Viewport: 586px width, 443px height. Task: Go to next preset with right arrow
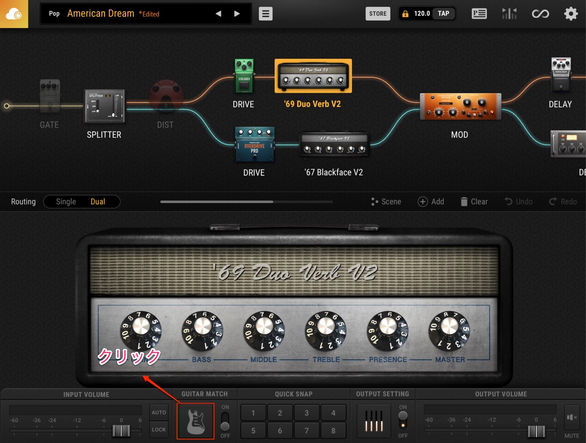237,13
